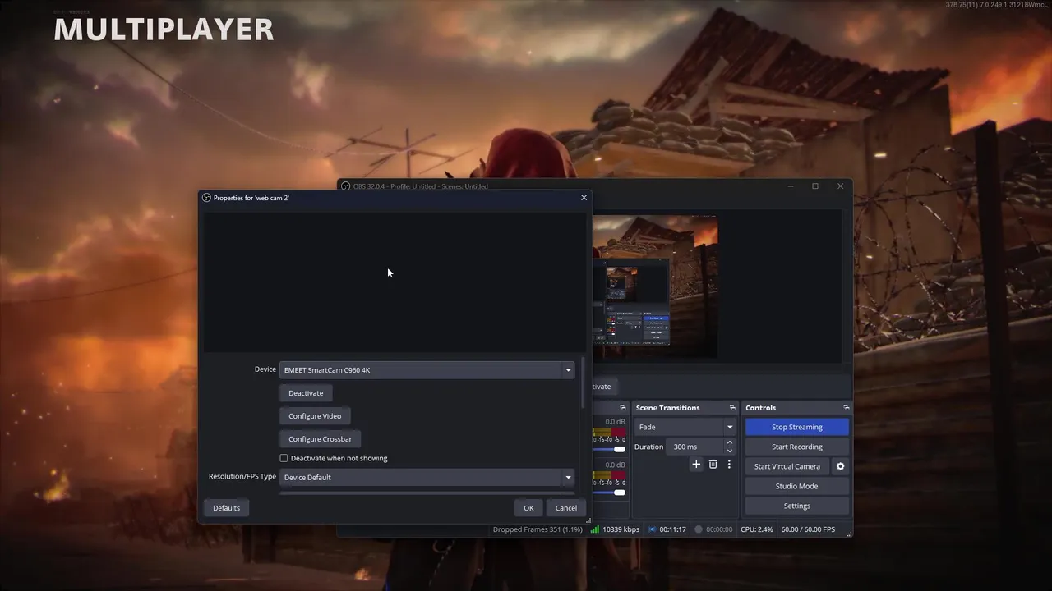Click the resize grip of the Properties dialog

click(588, 520)
